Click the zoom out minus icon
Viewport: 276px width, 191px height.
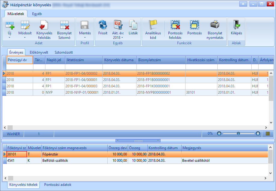pyautogui.click(x=219, y=133)
